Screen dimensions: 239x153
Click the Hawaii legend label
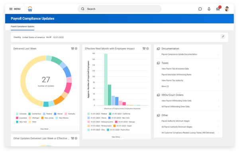60,114
